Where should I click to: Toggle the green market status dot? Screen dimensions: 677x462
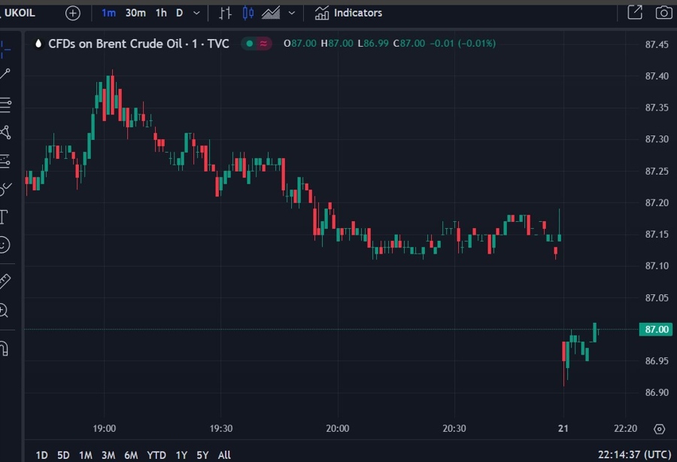pos(249,44)
